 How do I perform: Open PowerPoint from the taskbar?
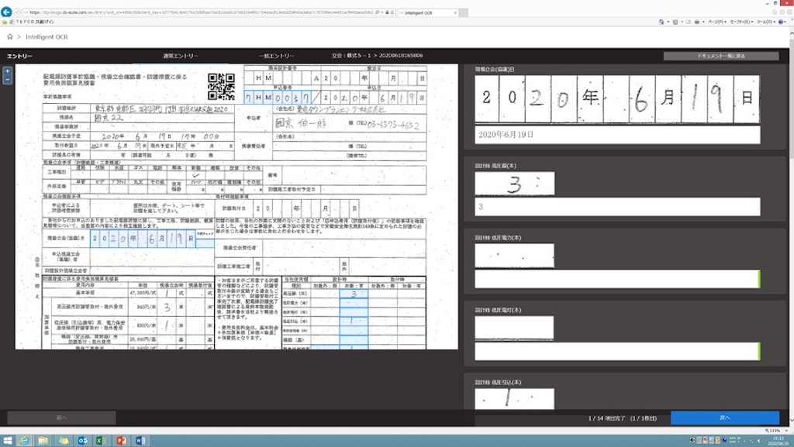(x=121, y=441)
